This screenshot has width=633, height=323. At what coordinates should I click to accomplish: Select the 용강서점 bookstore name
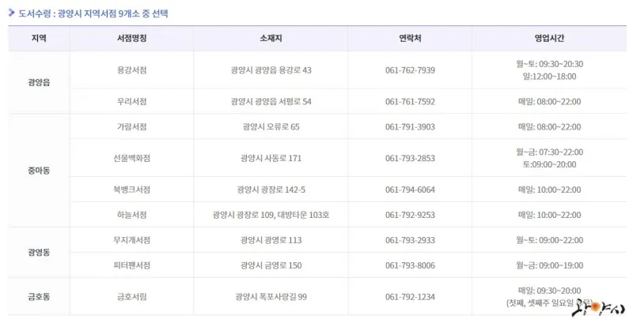[x=131, y=70]
